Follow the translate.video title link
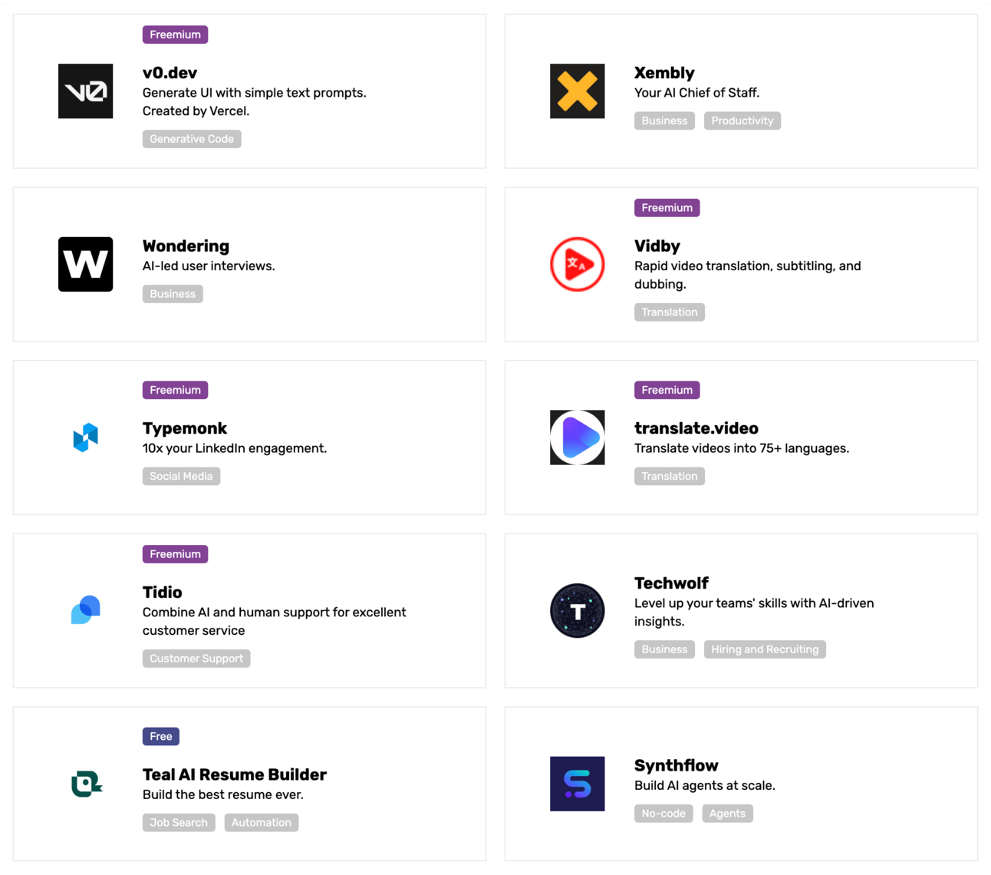The image size is (991, 875). pyautogui.click(x=696, y=428)
